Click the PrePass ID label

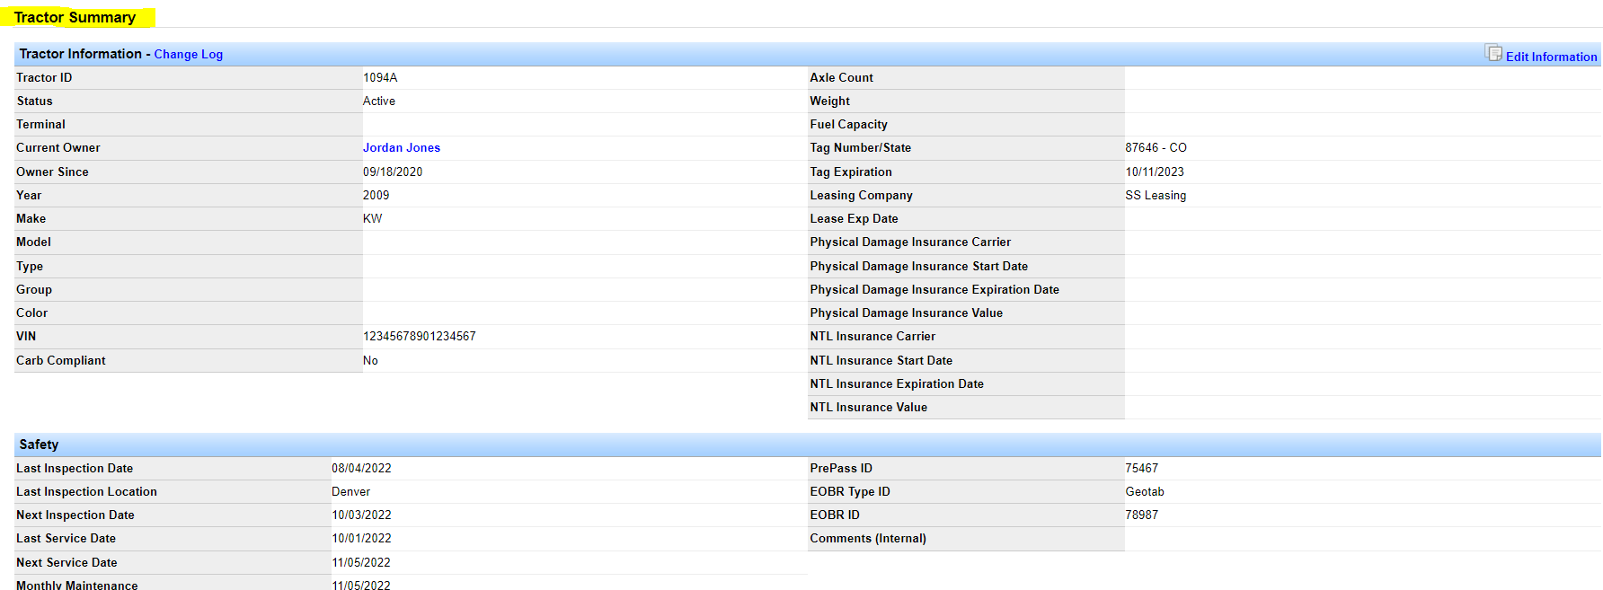(841, 469)
